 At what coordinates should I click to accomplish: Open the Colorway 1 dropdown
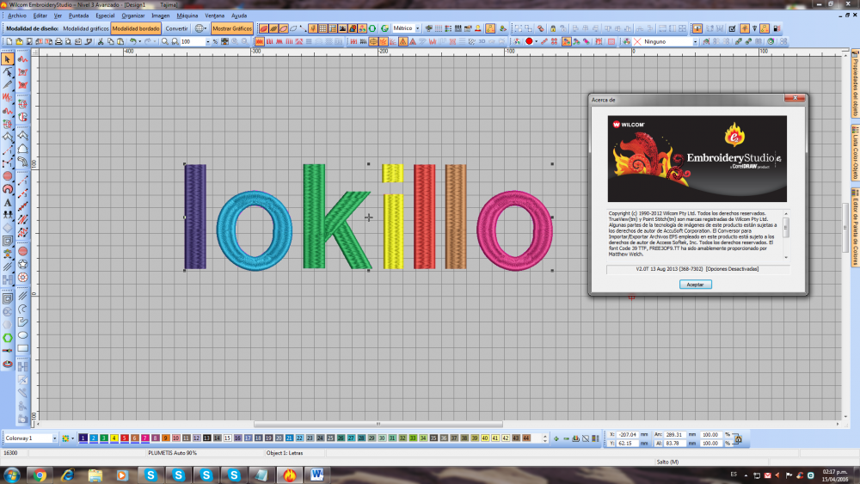(54, 438)
